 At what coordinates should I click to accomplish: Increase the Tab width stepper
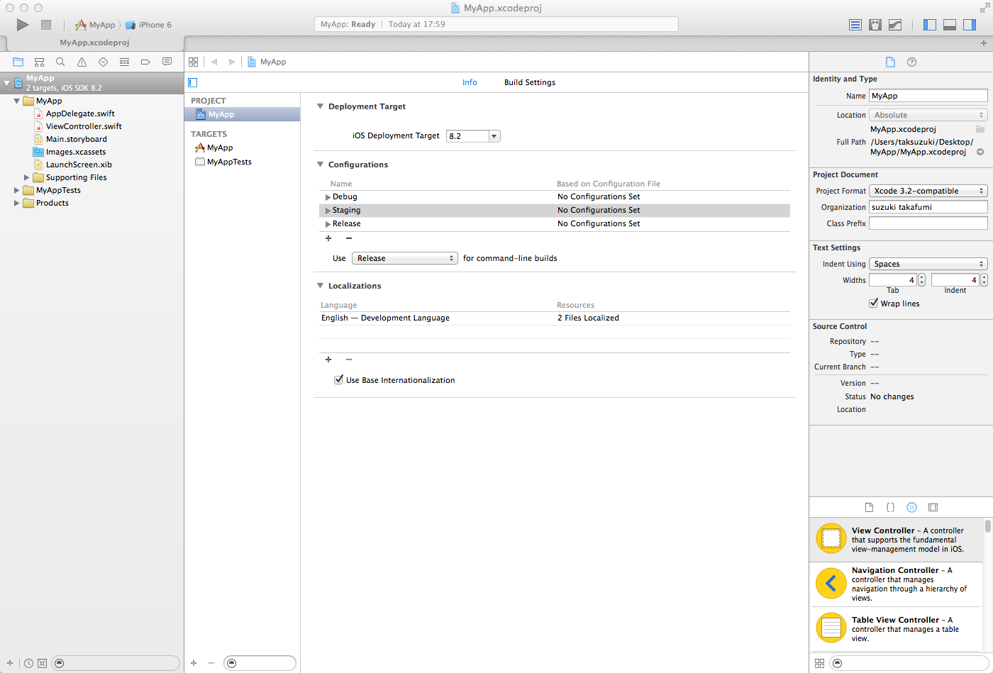click(921, 277)
